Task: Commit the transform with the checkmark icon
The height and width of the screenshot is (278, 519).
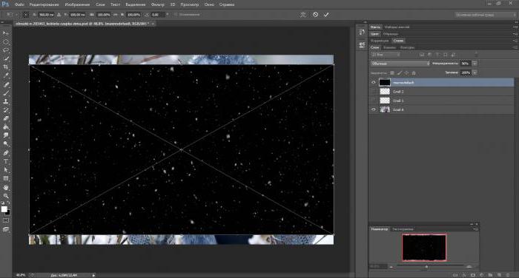Action: (x=326, y=15)
